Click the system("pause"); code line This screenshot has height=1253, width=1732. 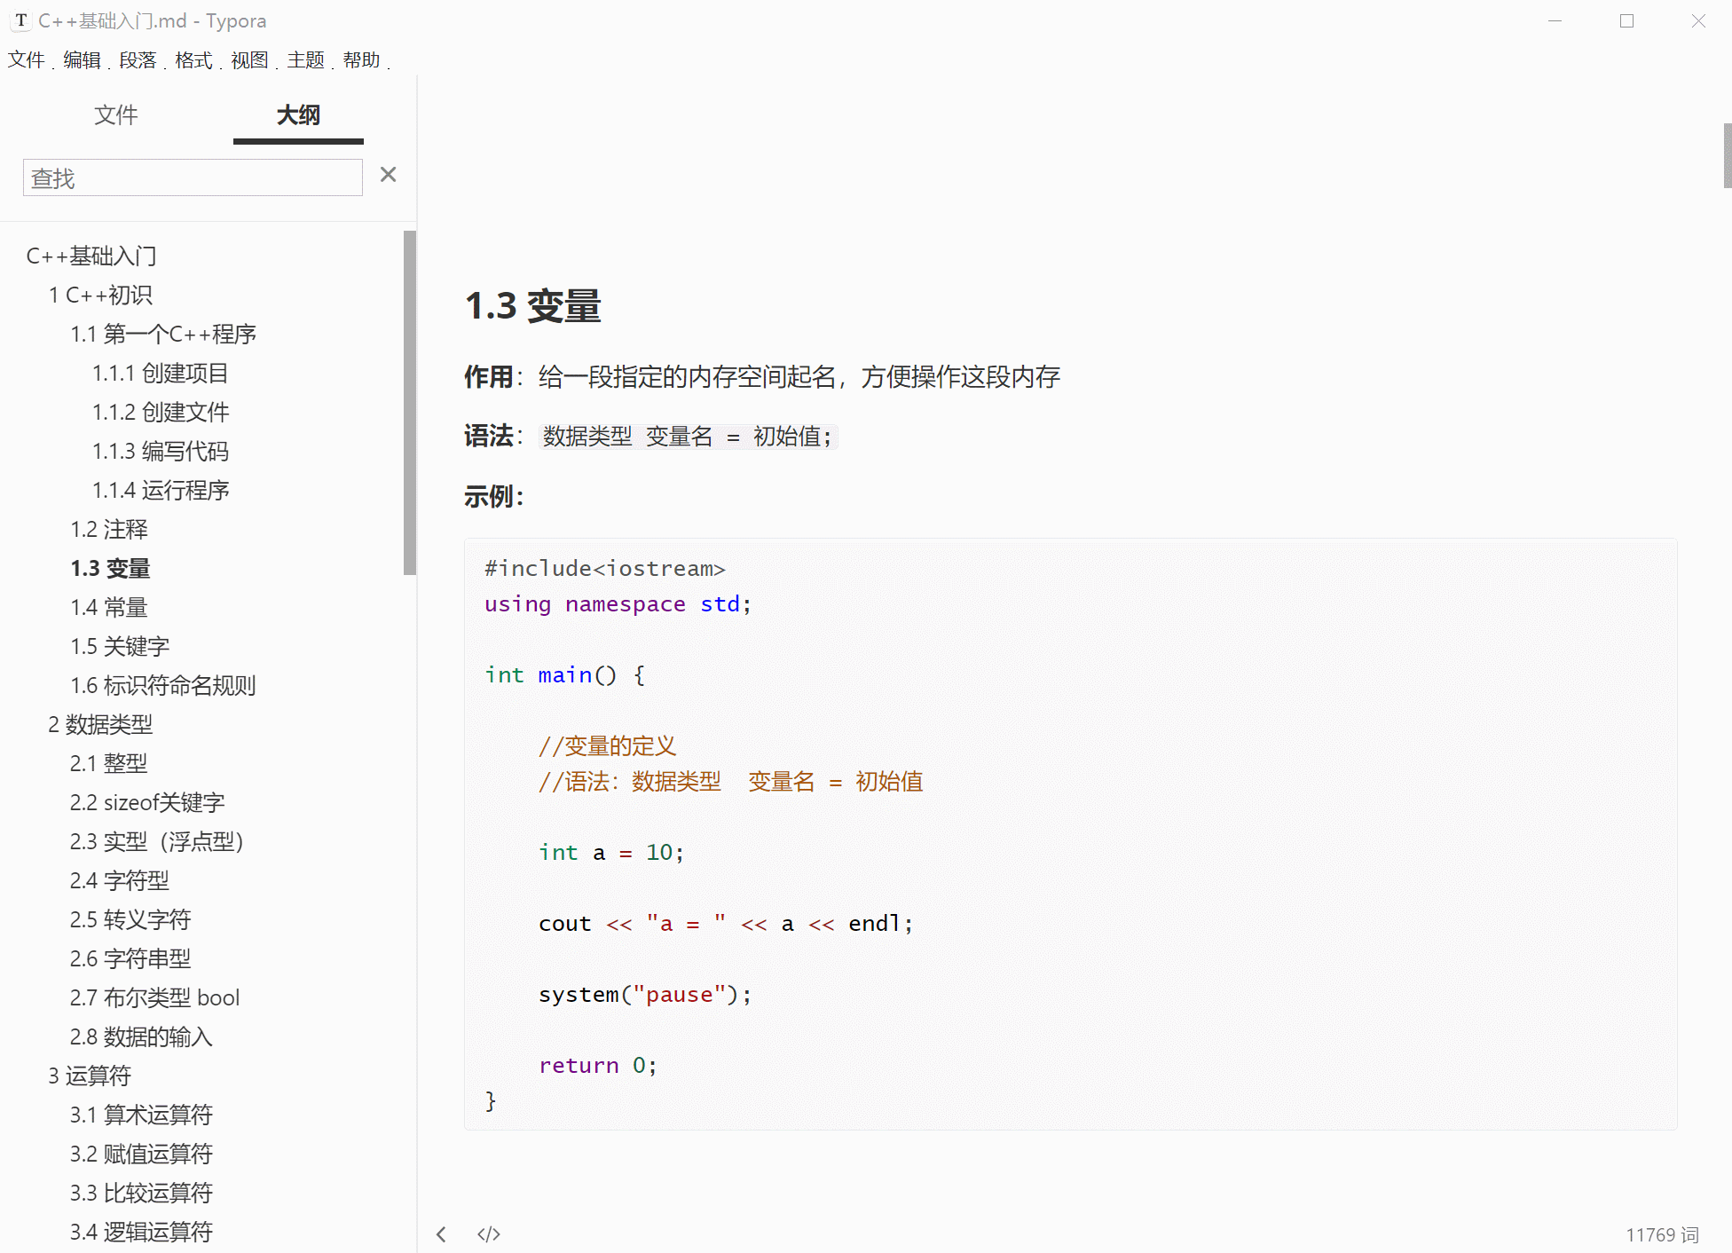(x=645, y=995)
